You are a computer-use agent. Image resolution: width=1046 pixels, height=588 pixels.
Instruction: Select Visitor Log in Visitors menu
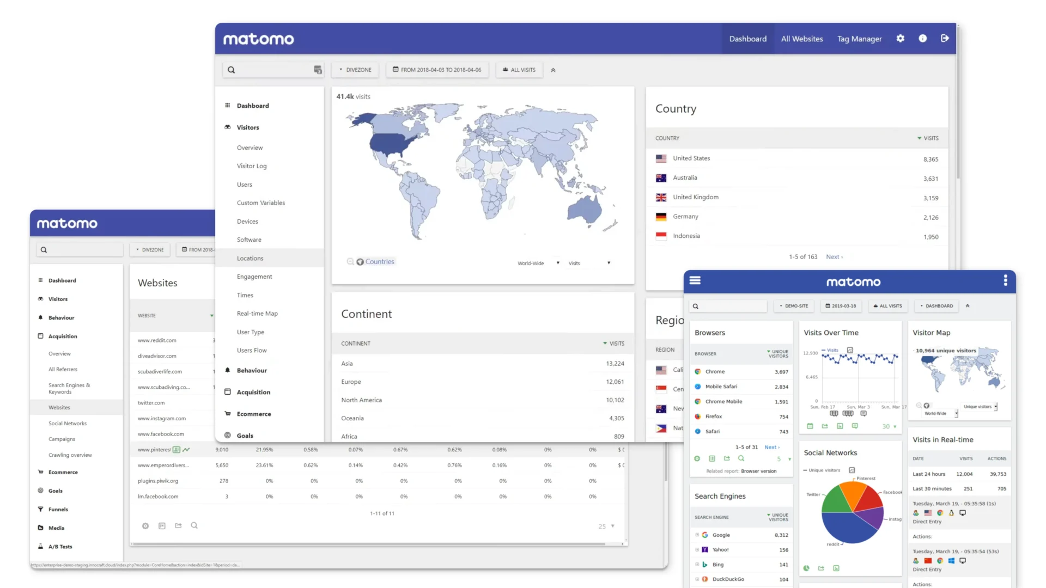click(x=252, y=166)
